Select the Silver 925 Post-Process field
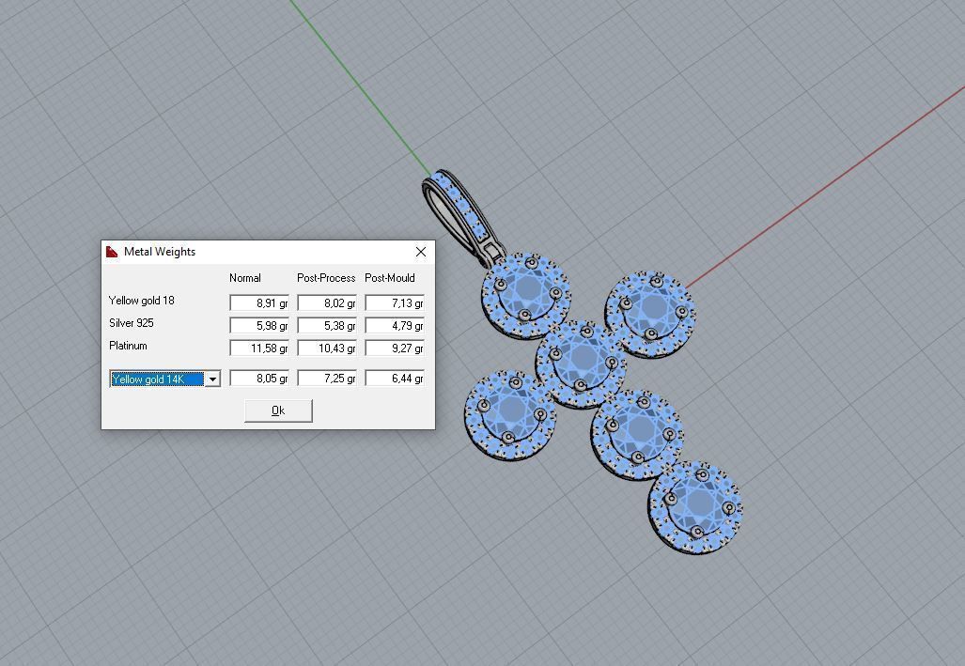Viewport: 965px width, 666px height. click(327, 326)
